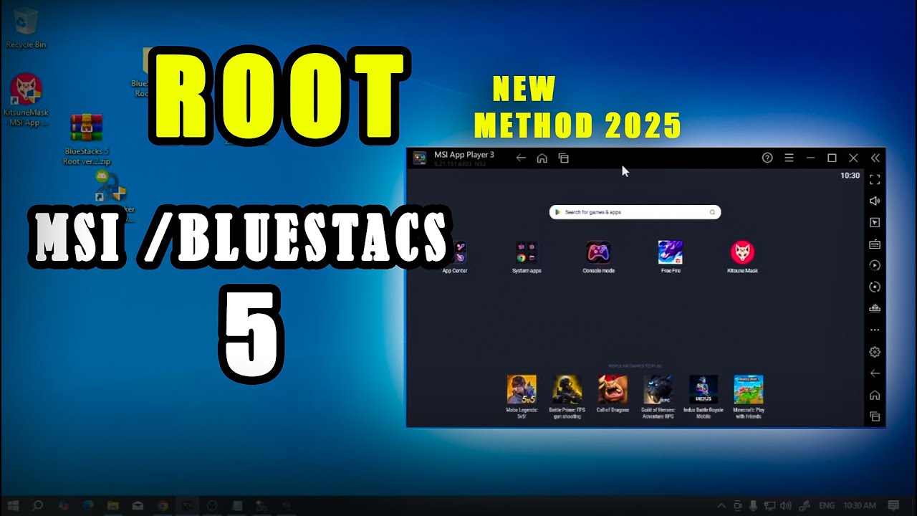Select the Recycle Bin desktop icon
Image resolution: width=917 pixels, height=516 pixels.
pyautogui.click(x=26, y=27)
